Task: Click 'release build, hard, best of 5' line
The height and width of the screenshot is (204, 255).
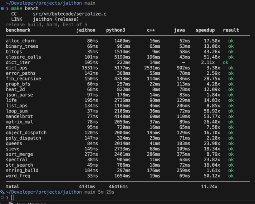Action: (x=46, y=25)
